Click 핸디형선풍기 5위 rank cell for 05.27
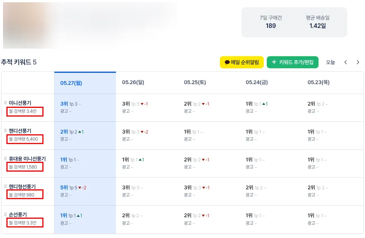This screenshot has width=365, height=238. point(64,187)
